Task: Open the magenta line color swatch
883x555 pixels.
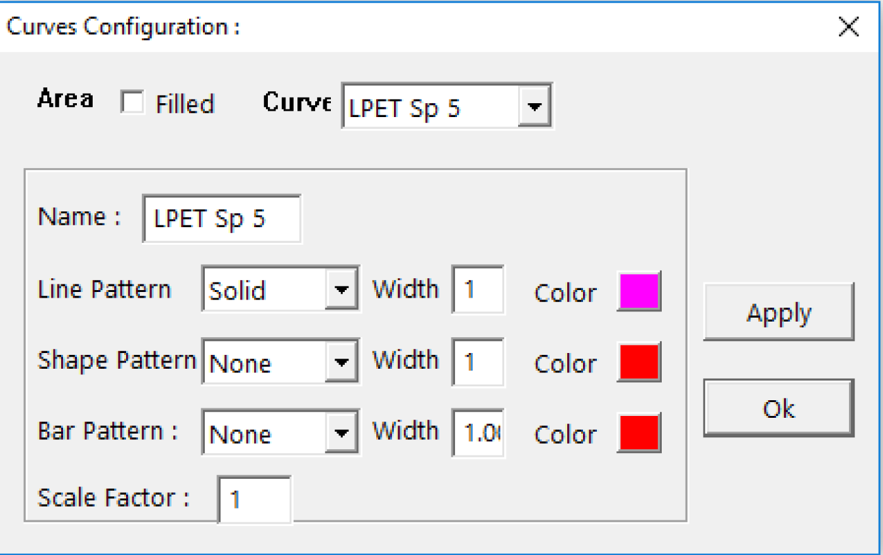Action: [638, 291]
